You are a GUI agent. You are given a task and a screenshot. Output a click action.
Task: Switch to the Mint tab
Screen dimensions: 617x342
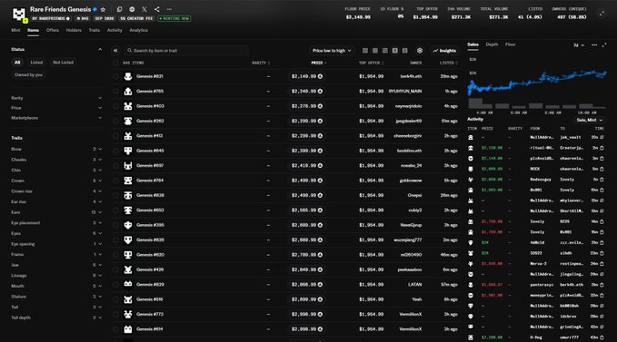(15, 30)
